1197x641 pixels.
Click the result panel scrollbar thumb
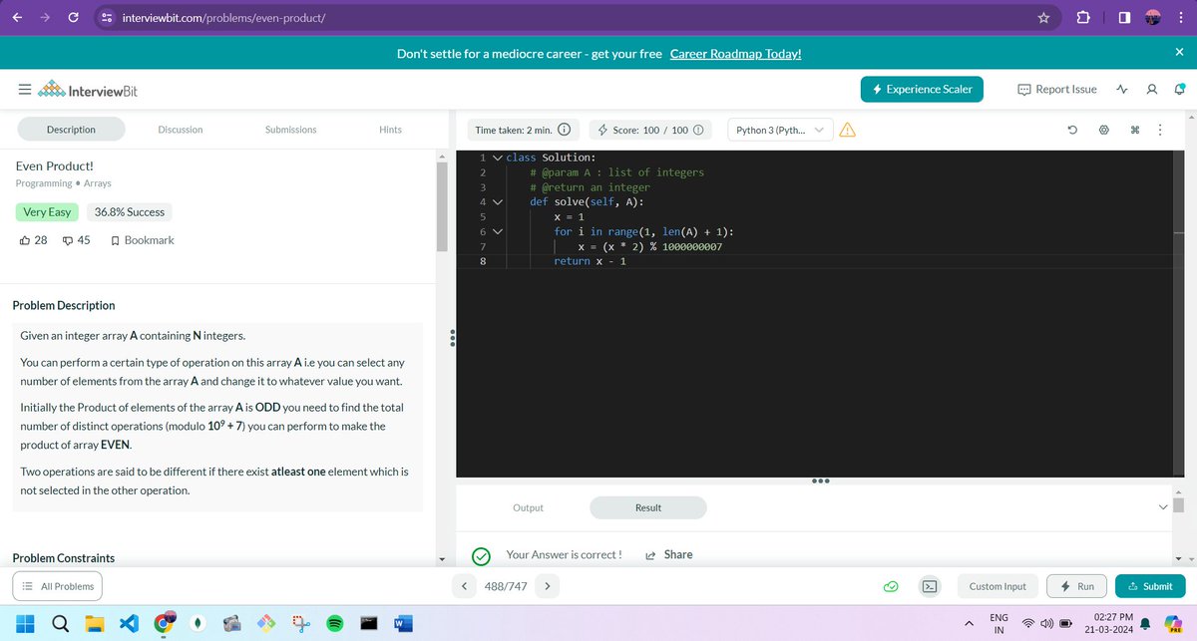click(1178, 505)
